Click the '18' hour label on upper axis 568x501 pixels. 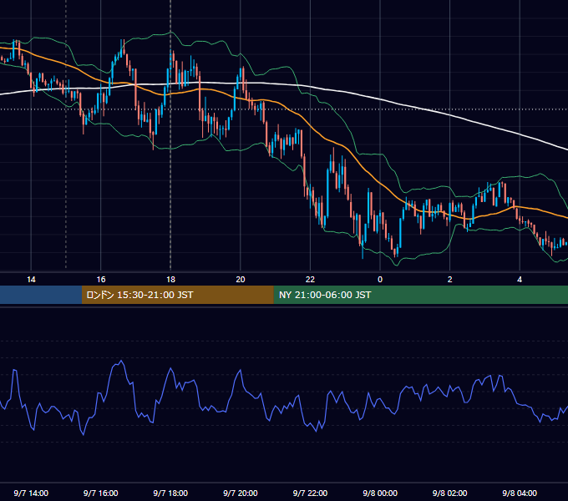click(170, 280)
